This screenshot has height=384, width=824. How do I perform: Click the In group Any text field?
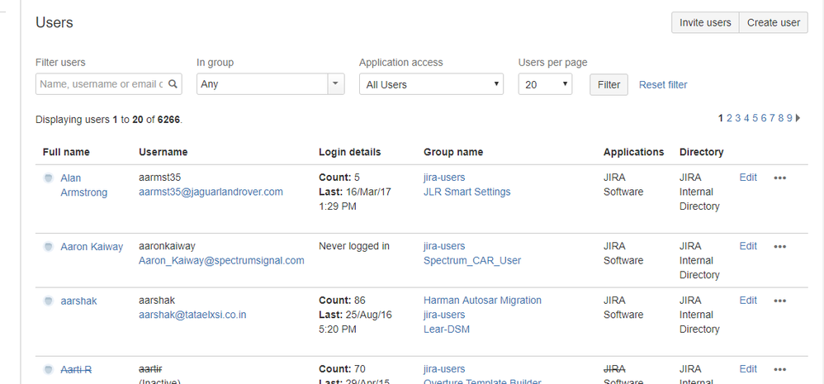(x=263, y=84)
